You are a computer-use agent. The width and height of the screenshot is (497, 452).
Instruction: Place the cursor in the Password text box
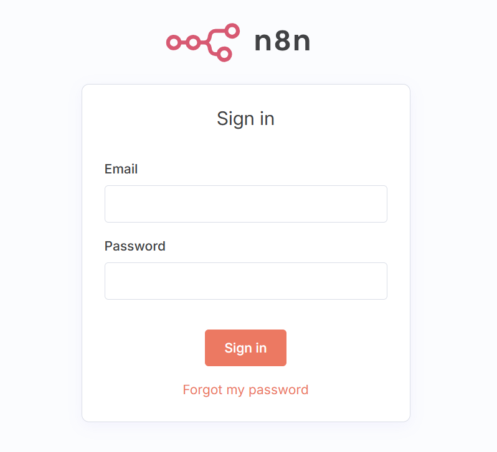[245, 281]
